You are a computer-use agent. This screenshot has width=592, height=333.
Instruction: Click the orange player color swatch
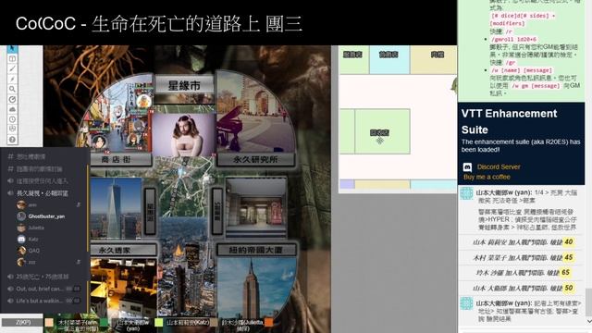pyautogui.click(x=269, y=323)
